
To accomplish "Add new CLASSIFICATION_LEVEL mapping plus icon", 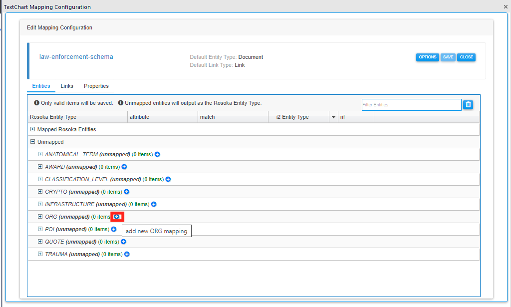I will tap(168, 179).
